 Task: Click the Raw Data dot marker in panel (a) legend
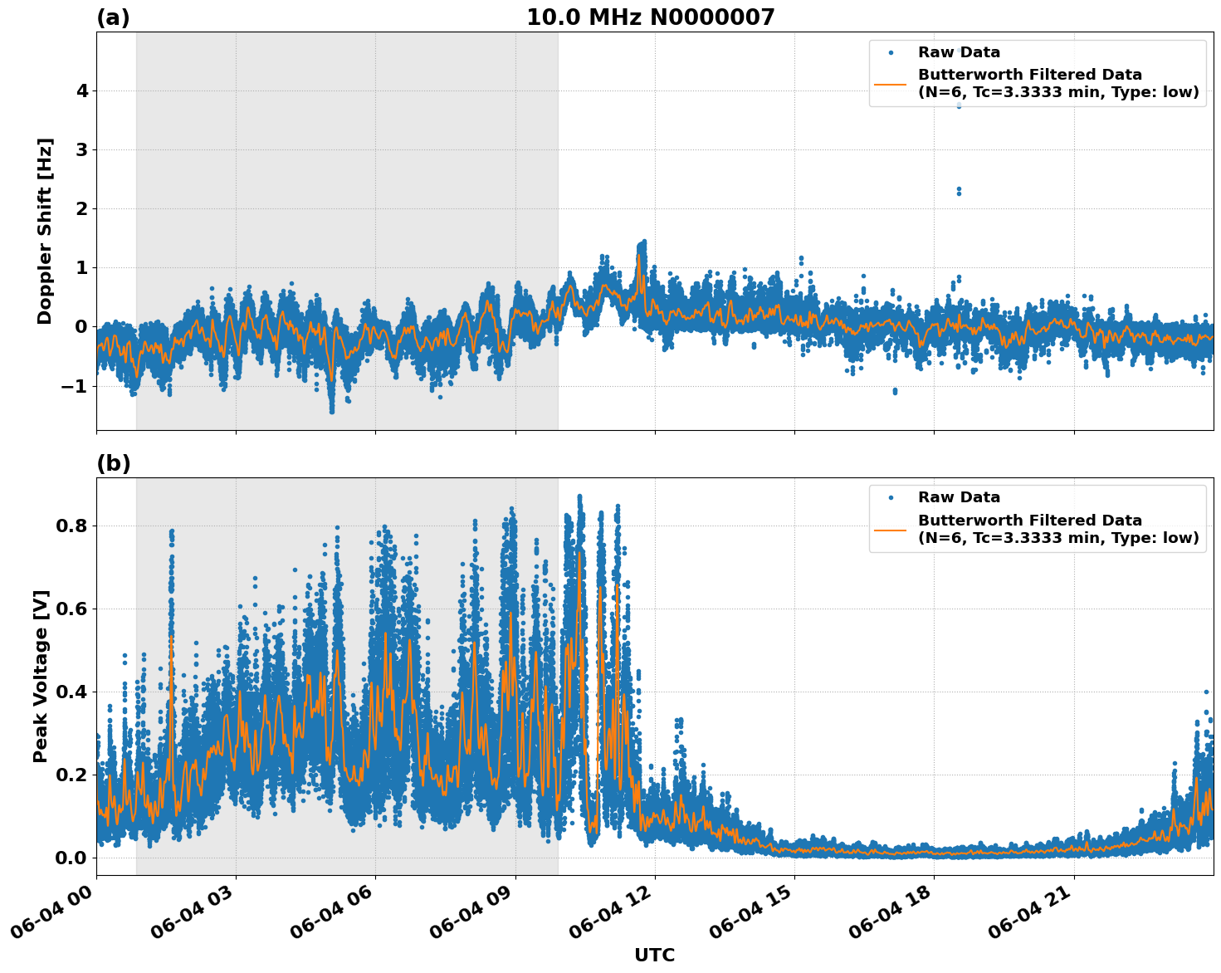[x=891, y=51]
